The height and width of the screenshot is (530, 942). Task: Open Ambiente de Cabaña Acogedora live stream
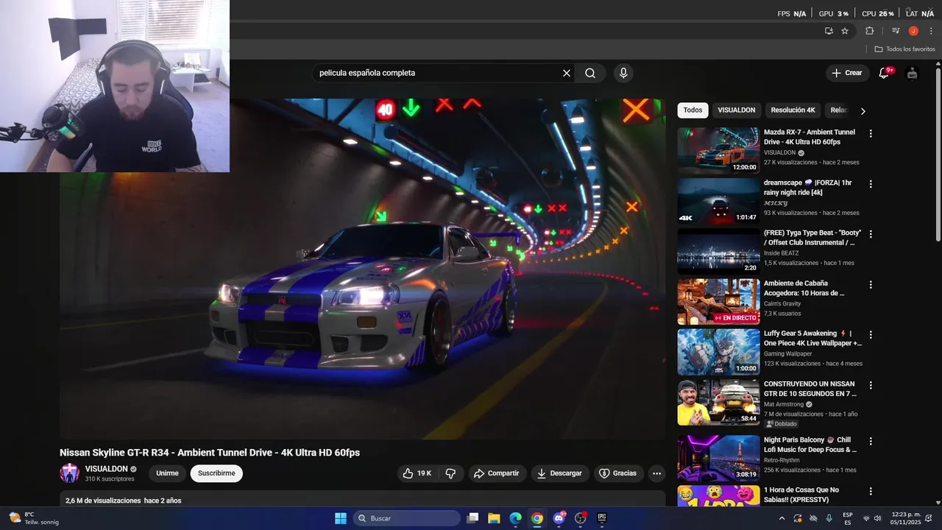point(718,301)
